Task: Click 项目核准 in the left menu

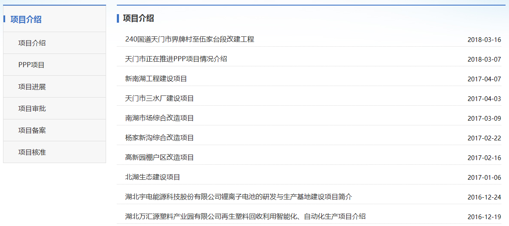Action: pyautogui.click(x=32, y=152)
